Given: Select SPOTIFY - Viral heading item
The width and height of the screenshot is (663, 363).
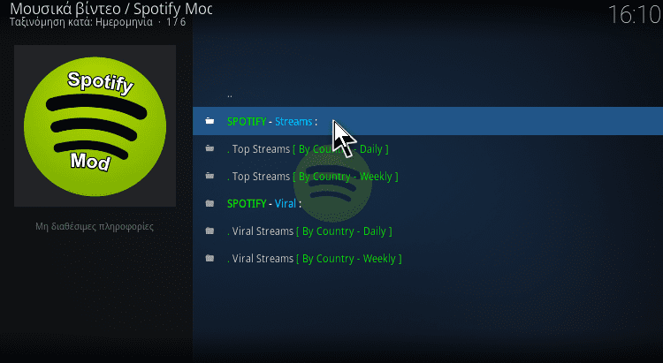Looking at the screenshot, I should click(428, 204).
